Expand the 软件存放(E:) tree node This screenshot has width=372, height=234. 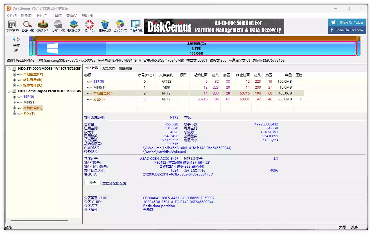pyautogui.click(x=14, y=80)
